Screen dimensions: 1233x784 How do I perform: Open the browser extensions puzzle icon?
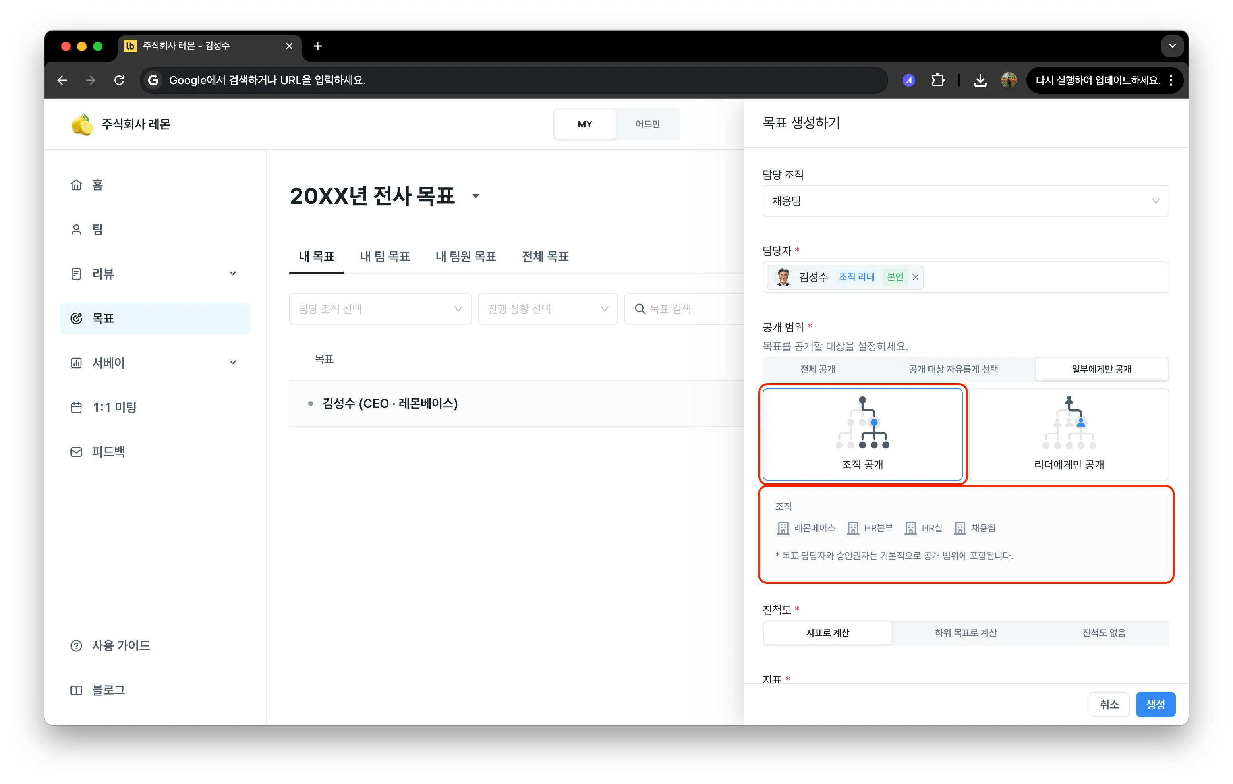coord(937,80)
